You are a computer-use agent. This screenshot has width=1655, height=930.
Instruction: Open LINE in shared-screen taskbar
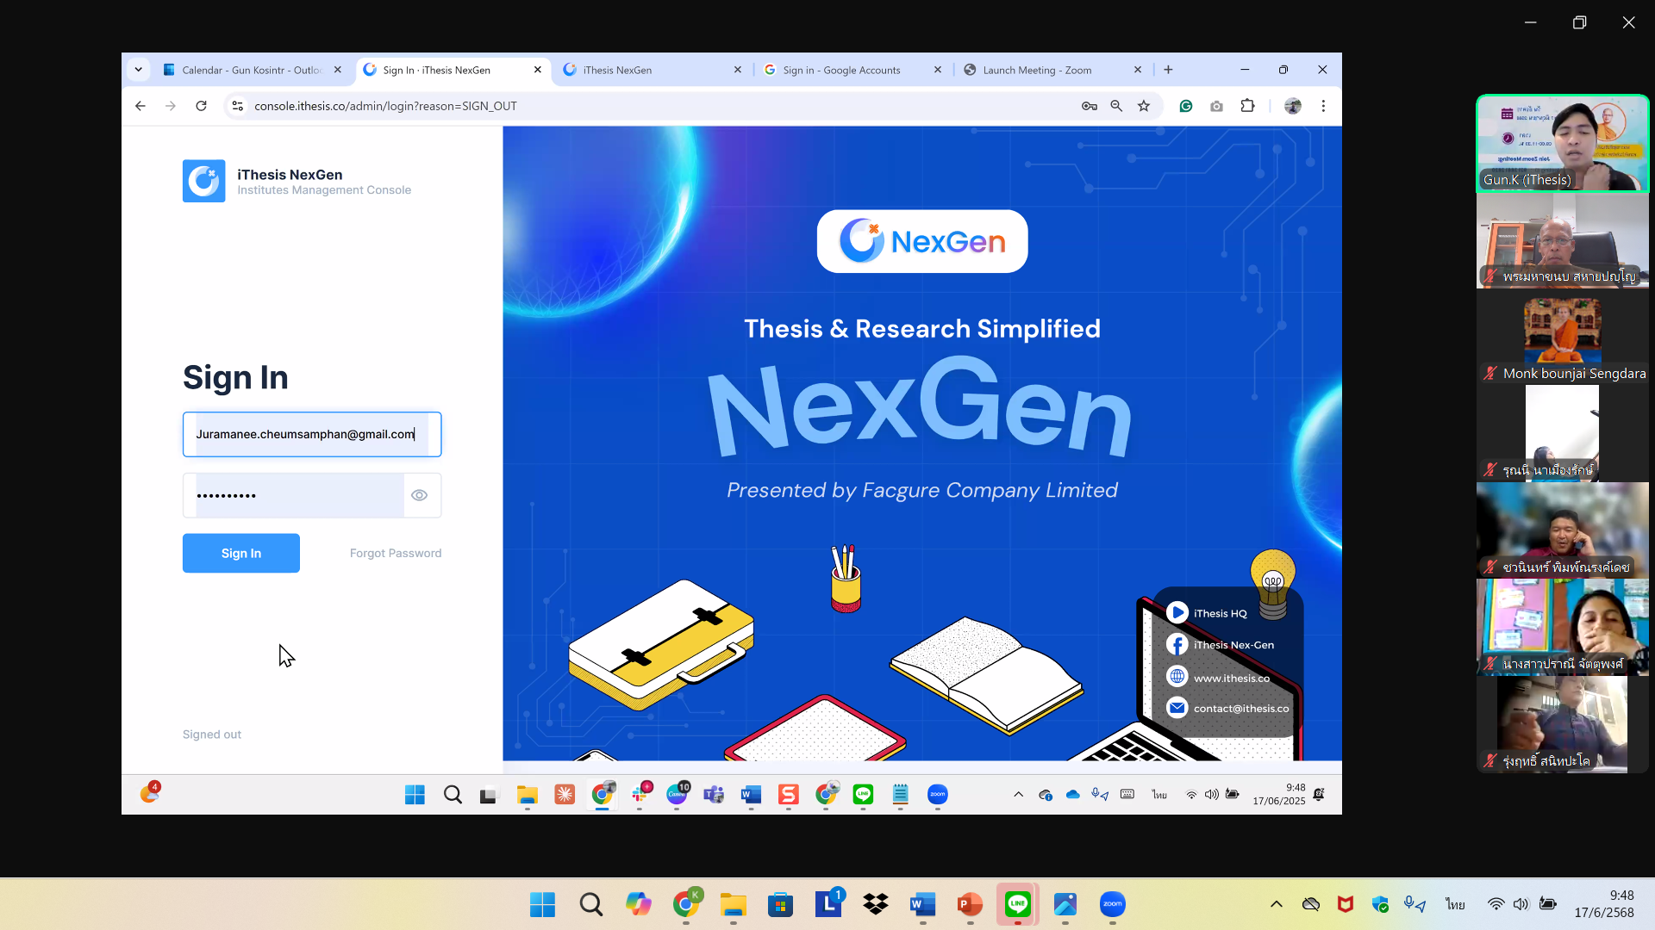pyautogui.click(x=863, y=795)
